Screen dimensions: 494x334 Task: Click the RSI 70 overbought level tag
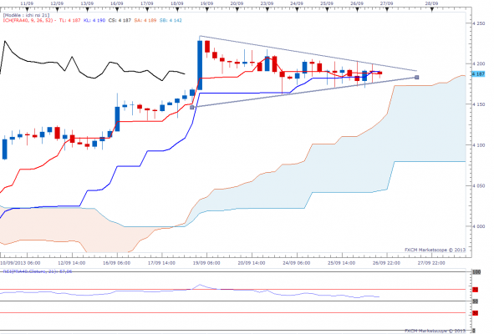(x=475, y=289)
